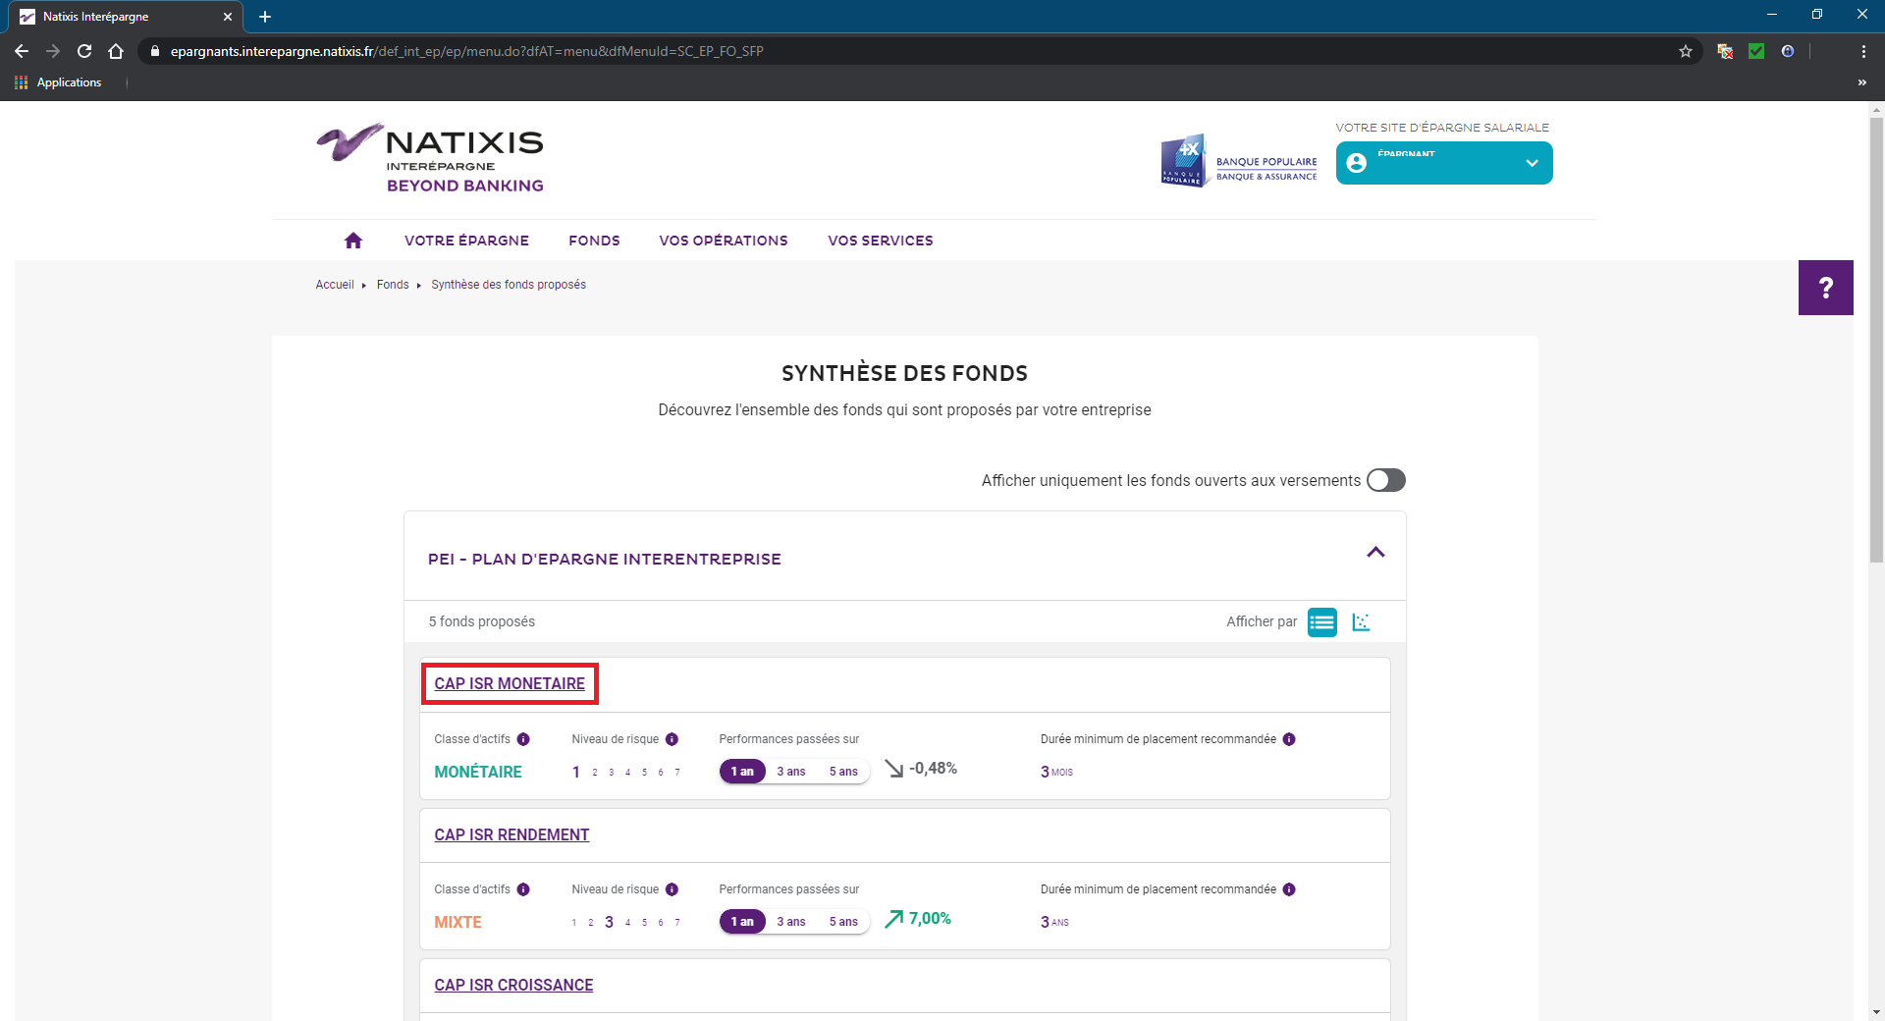The image size is (1885, 1021).
Task: Show info on recommended duration for CAP ISR MONETAIRE
Action: [1289, 739]
